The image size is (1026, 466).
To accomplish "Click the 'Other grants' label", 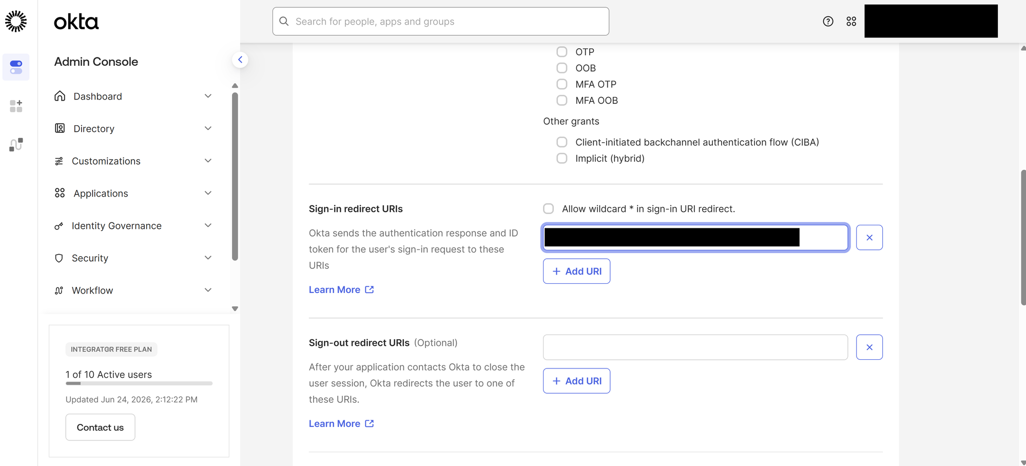I will click(571, 121).
